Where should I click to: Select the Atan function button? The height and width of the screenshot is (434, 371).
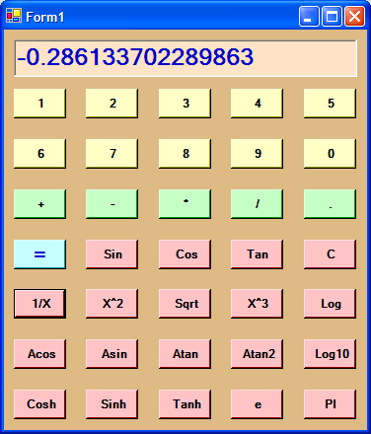185,354
